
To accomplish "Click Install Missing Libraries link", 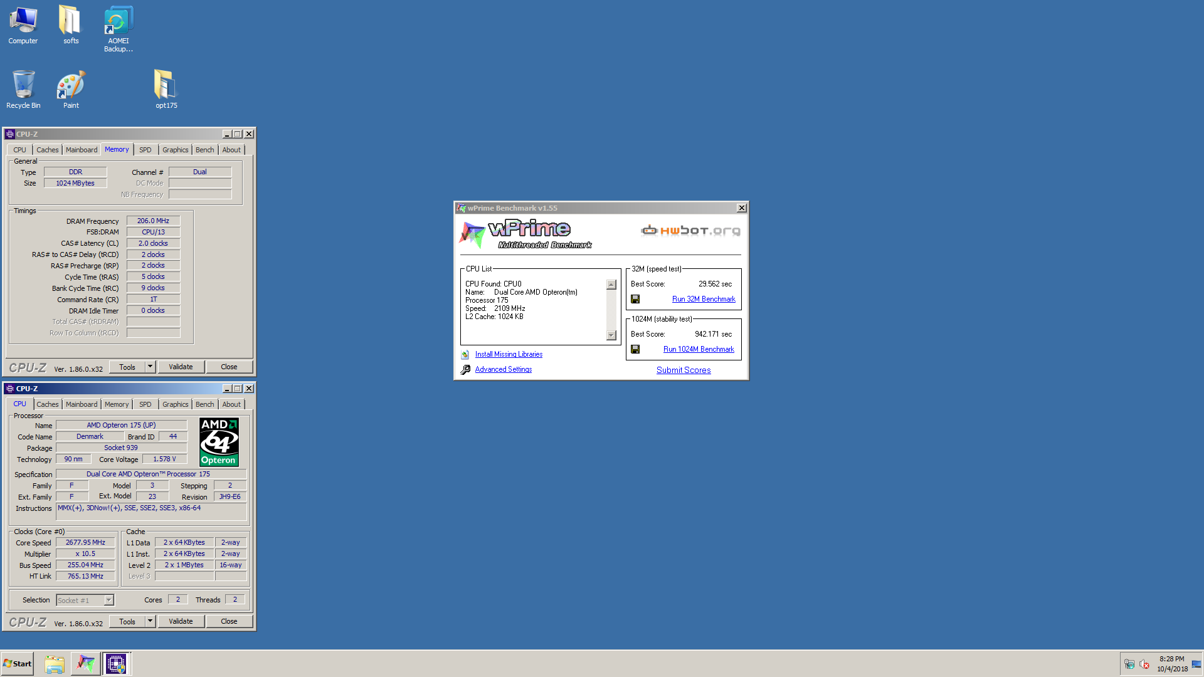I will (x=509, y=354).
